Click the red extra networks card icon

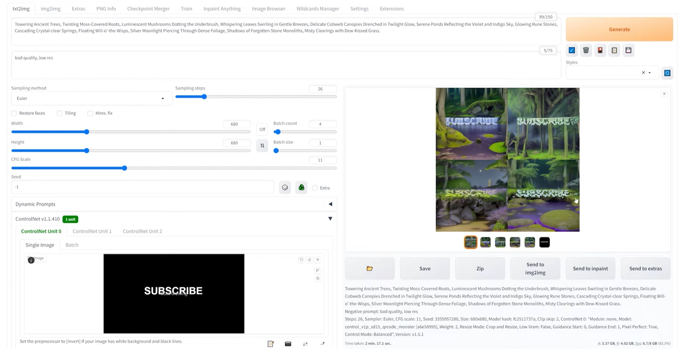tap(600, 50)
